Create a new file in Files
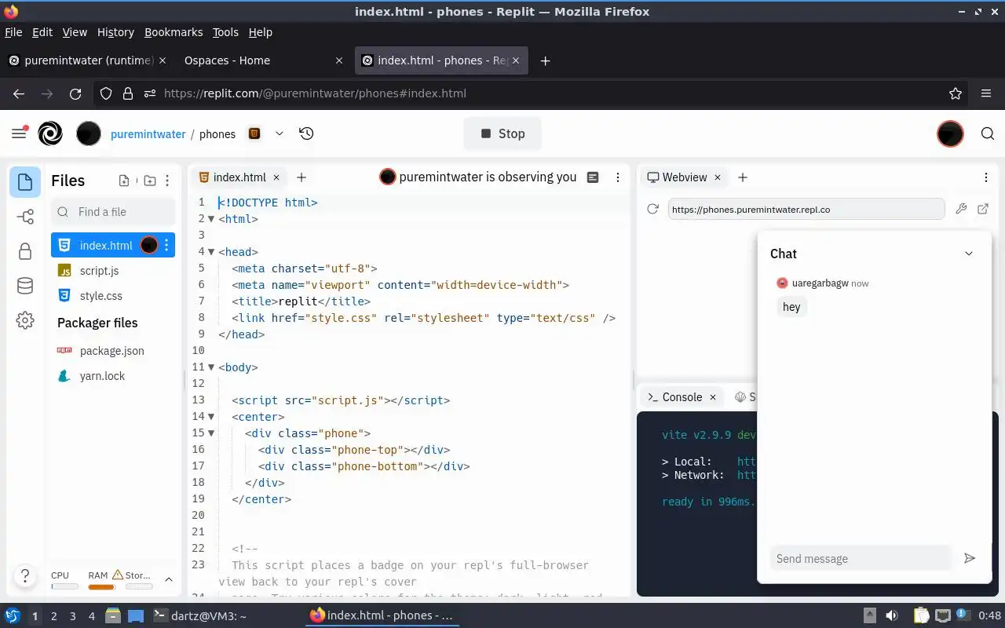The image size is (1005, 628). (124, 181)
